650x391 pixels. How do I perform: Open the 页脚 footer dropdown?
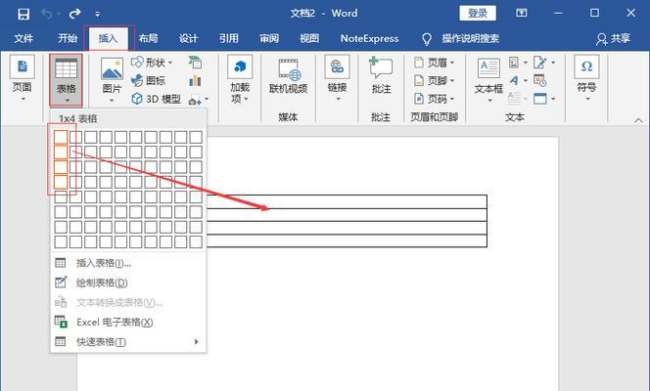(434, 80)
